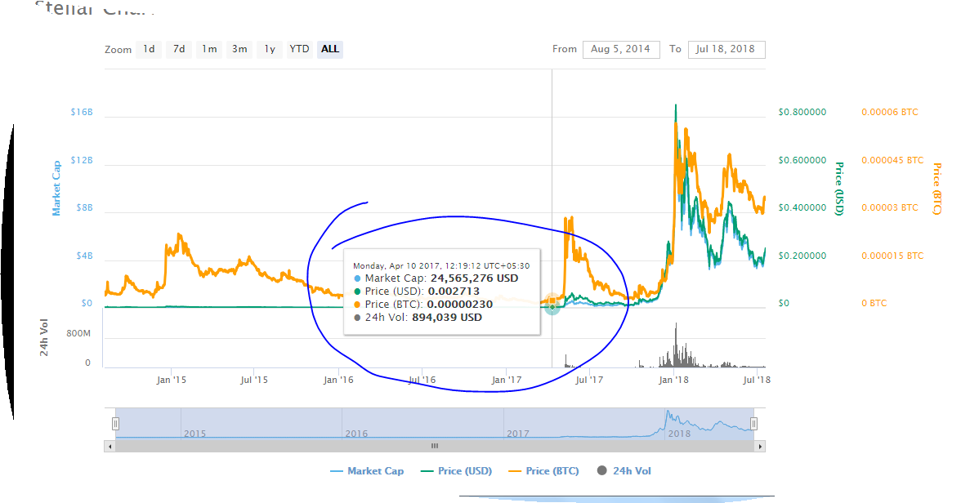This screenshot has height=503, width=970.
Task: Click the $8B axis label
Action: pos(85,207)
